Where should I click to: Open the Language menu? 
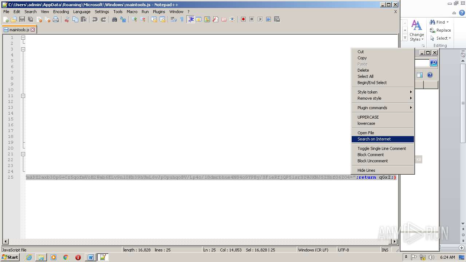pos(82,12)
